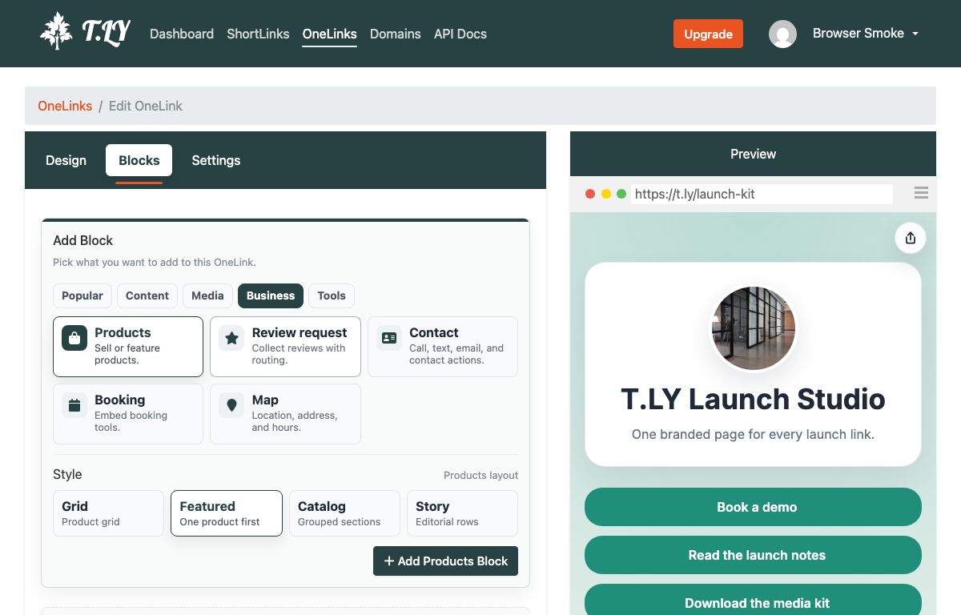The height and width of the screenshot is (615, 961).
Task: Switch to the Settings tab
Action: 216,160
